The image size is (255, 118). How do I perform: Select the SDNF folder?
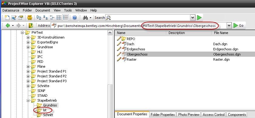tap(41, 91)
